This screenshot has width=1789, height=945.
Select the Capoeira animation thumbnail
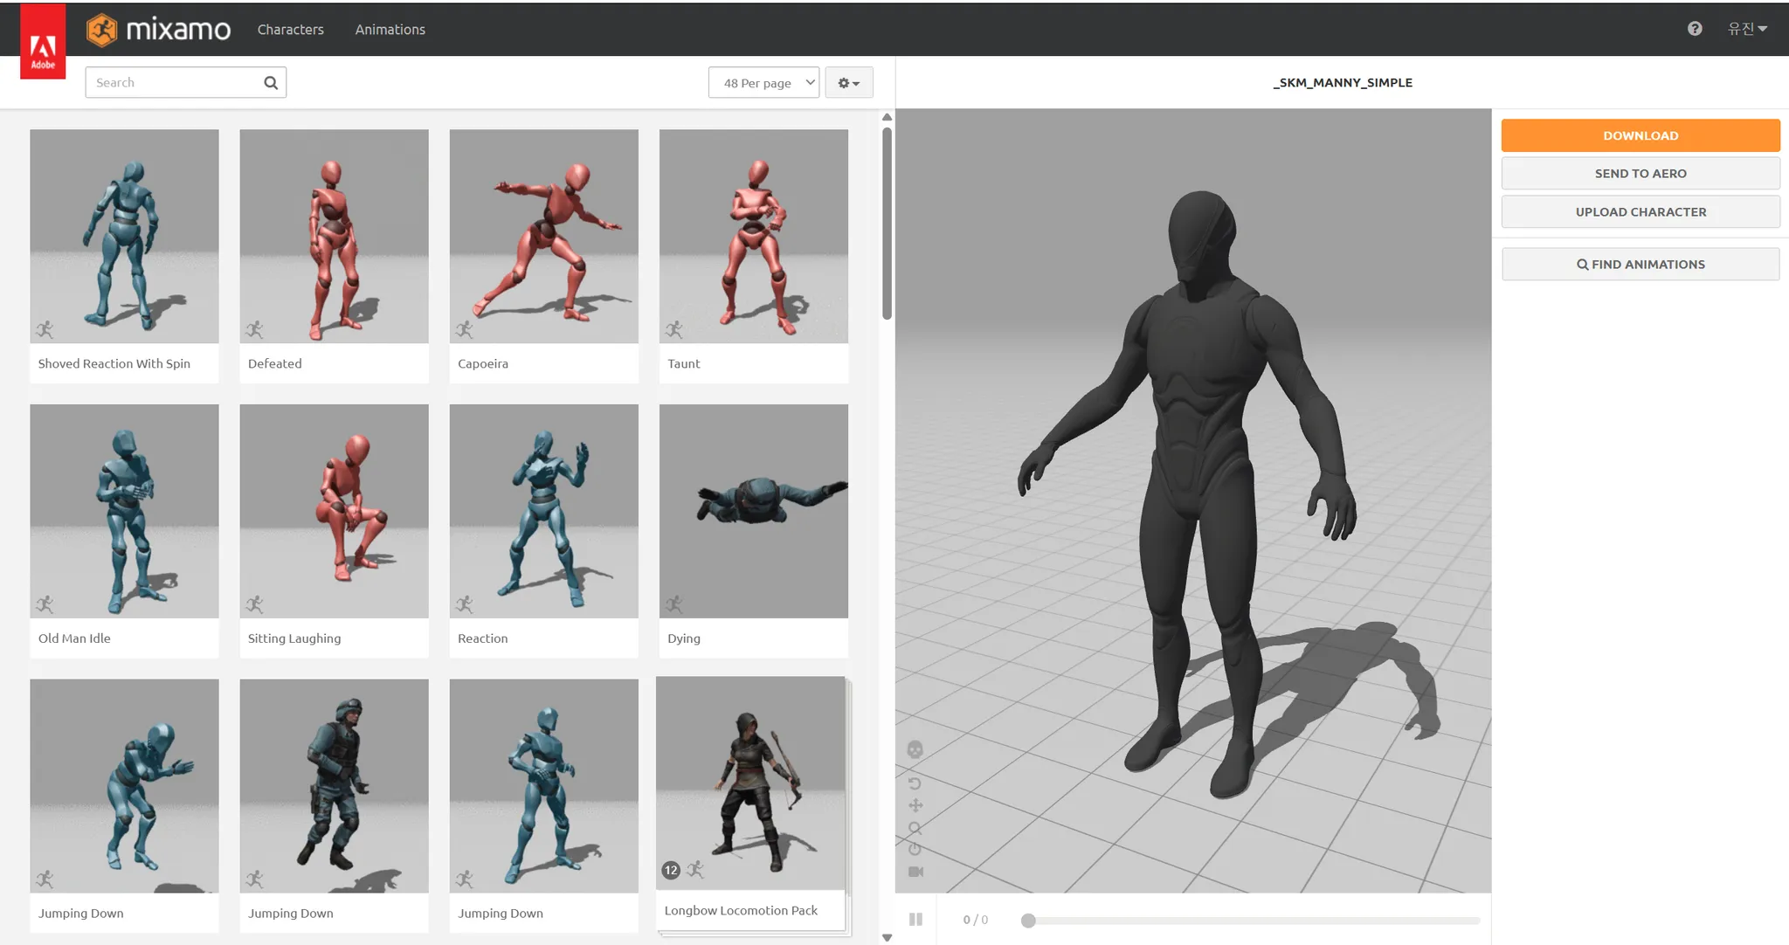click(543, 237)
